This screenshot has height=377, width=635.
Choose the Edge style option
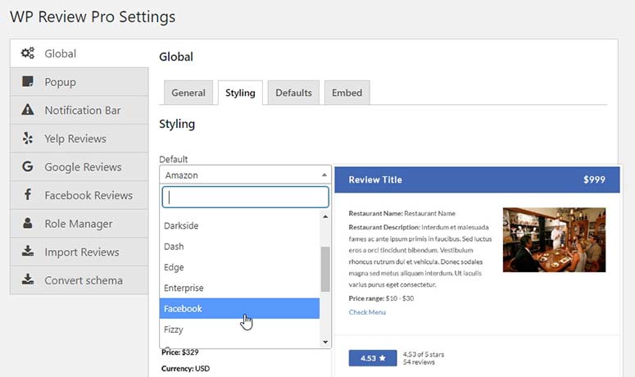coord(239,267)
